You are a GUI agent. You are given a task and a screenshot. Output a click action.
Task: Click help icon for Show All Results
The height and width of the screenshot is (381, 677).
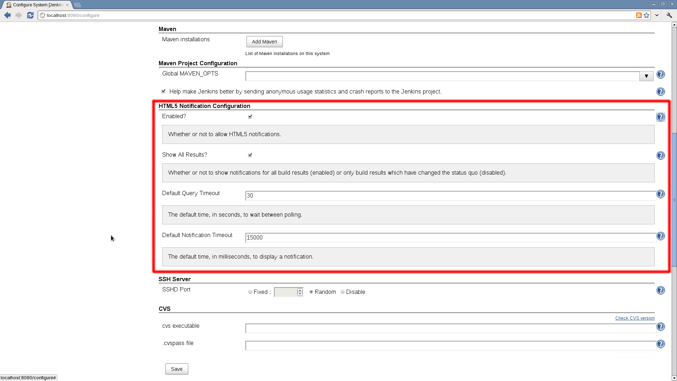(x=660, y=156)
